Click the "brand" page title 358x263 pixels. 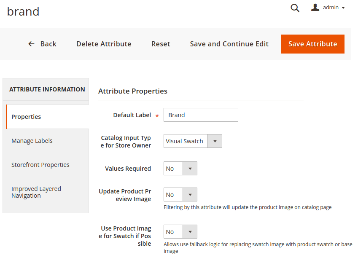(x=23, y=11)
